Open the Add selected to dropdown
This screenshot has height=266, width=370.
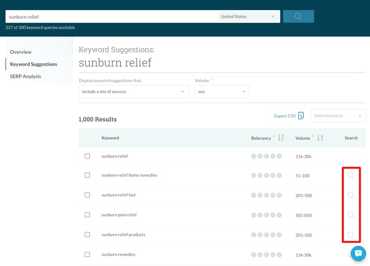pos(338,116)
